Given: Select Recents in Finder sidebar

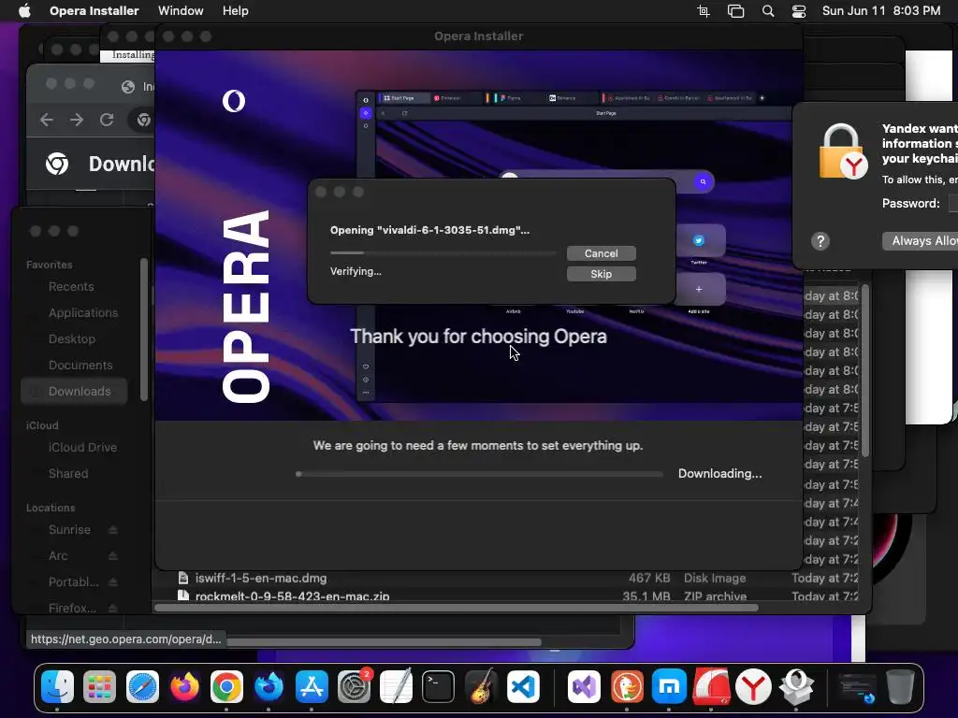Looking at the screenshot, I should 71,287.
